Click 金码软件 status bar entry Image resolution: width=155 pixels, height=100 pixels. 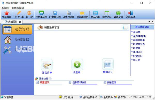(108, 97)
